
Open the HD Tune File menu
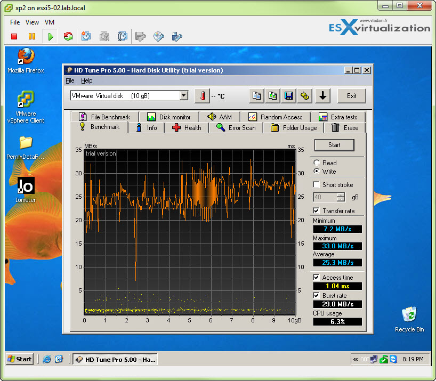click(70, 80)
